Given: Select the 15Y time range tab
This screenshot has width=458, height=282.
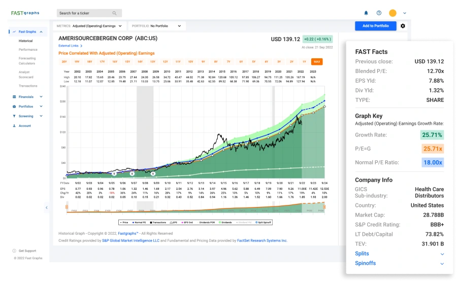Looking at the screenshot, I should (x=127, y=61).
